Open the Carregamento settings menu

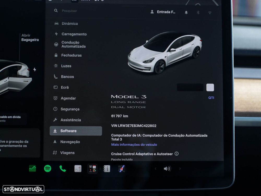pyautogui.click(x=71, y=34)
